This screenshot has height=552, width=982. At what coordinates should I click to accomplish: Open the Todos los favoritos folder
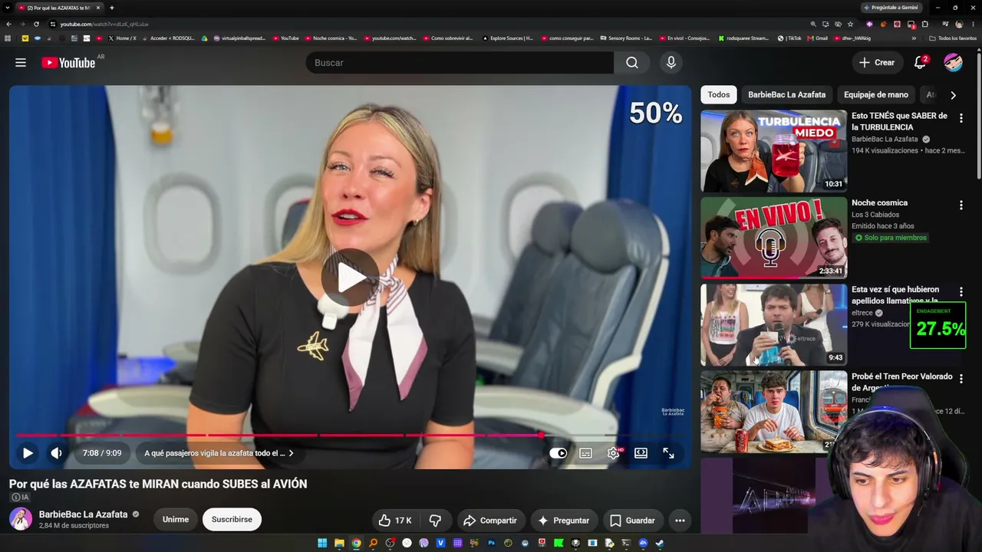pos(952,38)
